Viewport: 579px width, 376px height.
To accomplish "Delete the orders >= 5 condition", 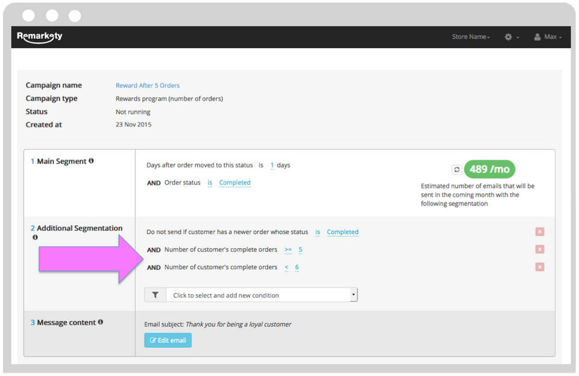I will [539, 249].
